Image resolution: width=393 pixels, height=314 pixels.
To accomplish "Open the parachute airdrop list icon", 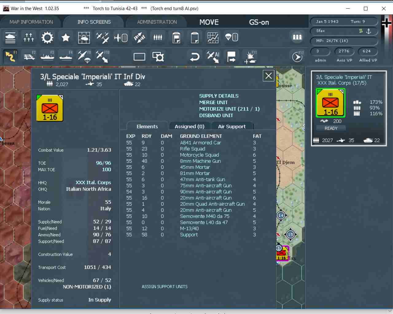I will point(232,37).
